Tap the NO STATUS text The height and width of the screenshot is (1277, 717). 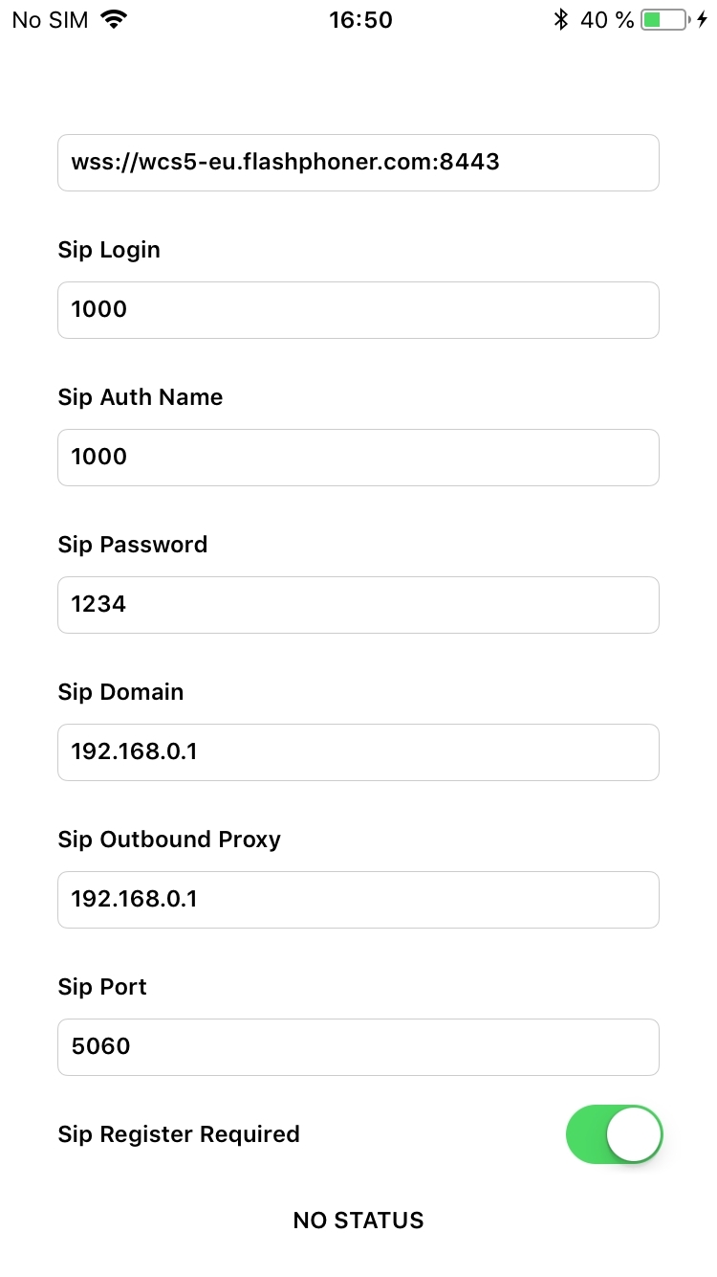(358, 1221)
